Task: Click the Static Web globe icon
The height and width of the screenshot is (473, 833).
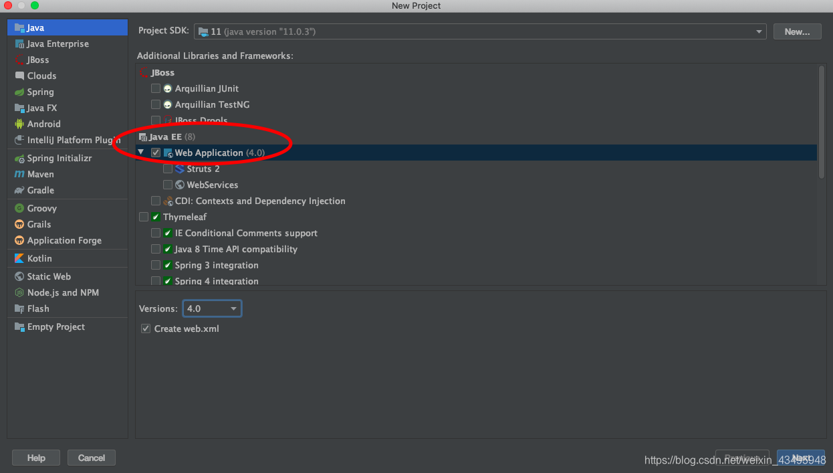Action: (19, 277)
